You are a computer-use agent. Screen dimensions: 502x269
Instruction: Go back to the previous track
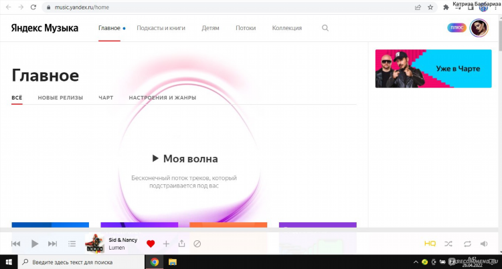15,244
